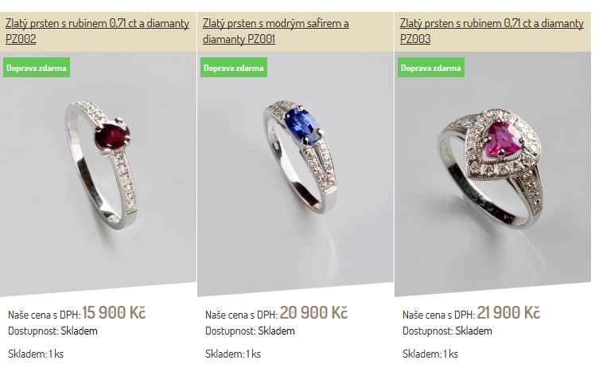The width and height of the screenshot is (595, 368).
Task: Click the Doprava zdarma badge on PZ002
Action: coord(37,68)
